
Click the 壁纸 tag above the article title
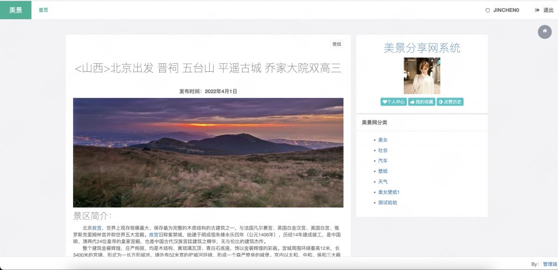tap(337, 44)
